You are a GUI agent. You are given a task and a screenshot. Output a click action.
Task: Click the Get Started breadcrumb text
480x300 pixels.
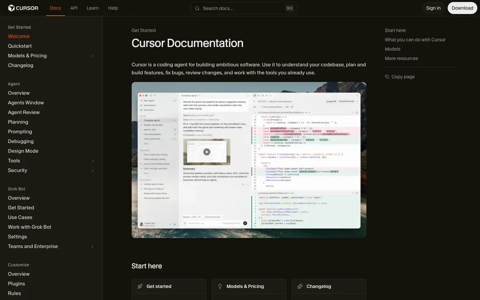[x=144, y=30]
